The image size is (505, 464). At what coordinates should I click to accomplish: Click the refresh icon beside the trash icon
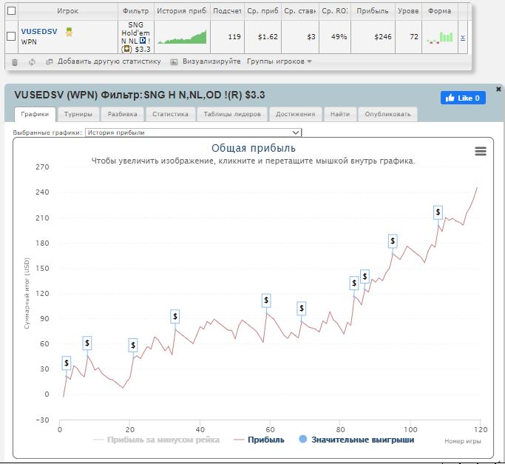coord(32,62)
